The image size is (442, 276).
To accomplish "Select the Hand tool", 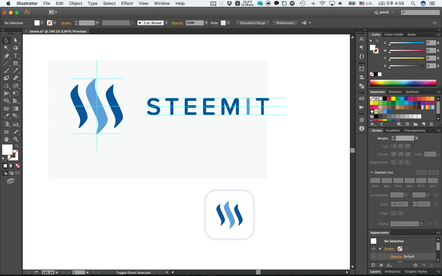I will (6, 139).
